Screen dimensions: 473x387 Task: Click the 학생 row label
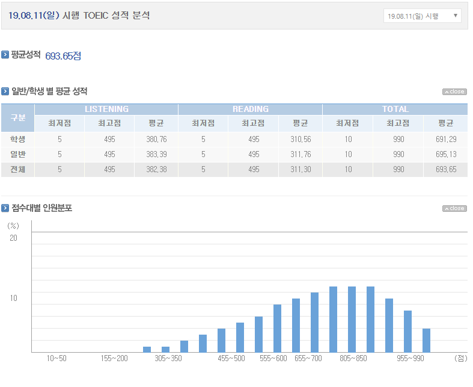(x=18, y=139)
